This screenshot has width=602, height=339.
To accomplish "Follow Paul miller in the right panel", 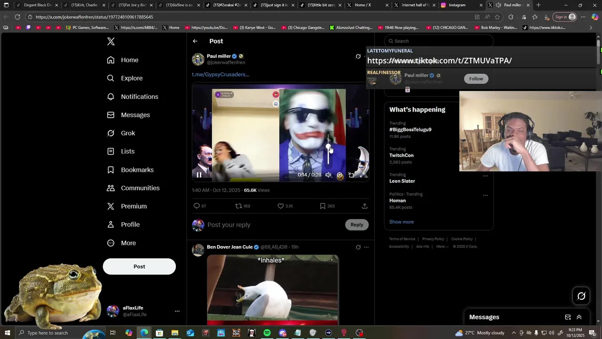I will (x=476, y=79).
